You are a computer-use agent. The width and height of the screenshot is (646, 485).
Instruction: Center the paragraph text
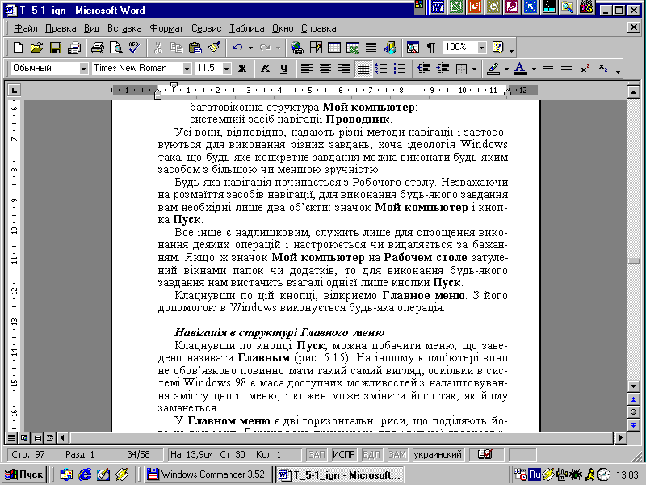[x=325, y=69]
